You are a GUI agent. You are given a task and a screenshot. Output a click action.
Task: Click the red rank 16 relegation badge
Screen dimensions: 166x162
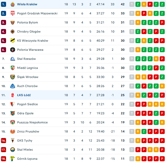click(x=3, y=141)
